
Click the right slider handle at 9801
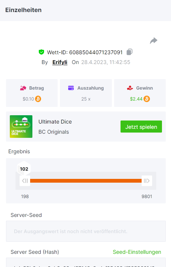tap(147, 181)
